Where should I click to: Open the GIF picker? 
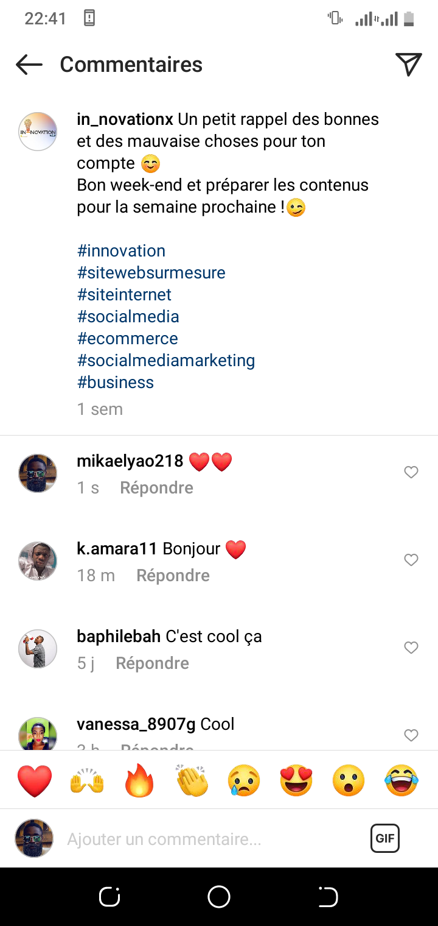pos(384,838)
